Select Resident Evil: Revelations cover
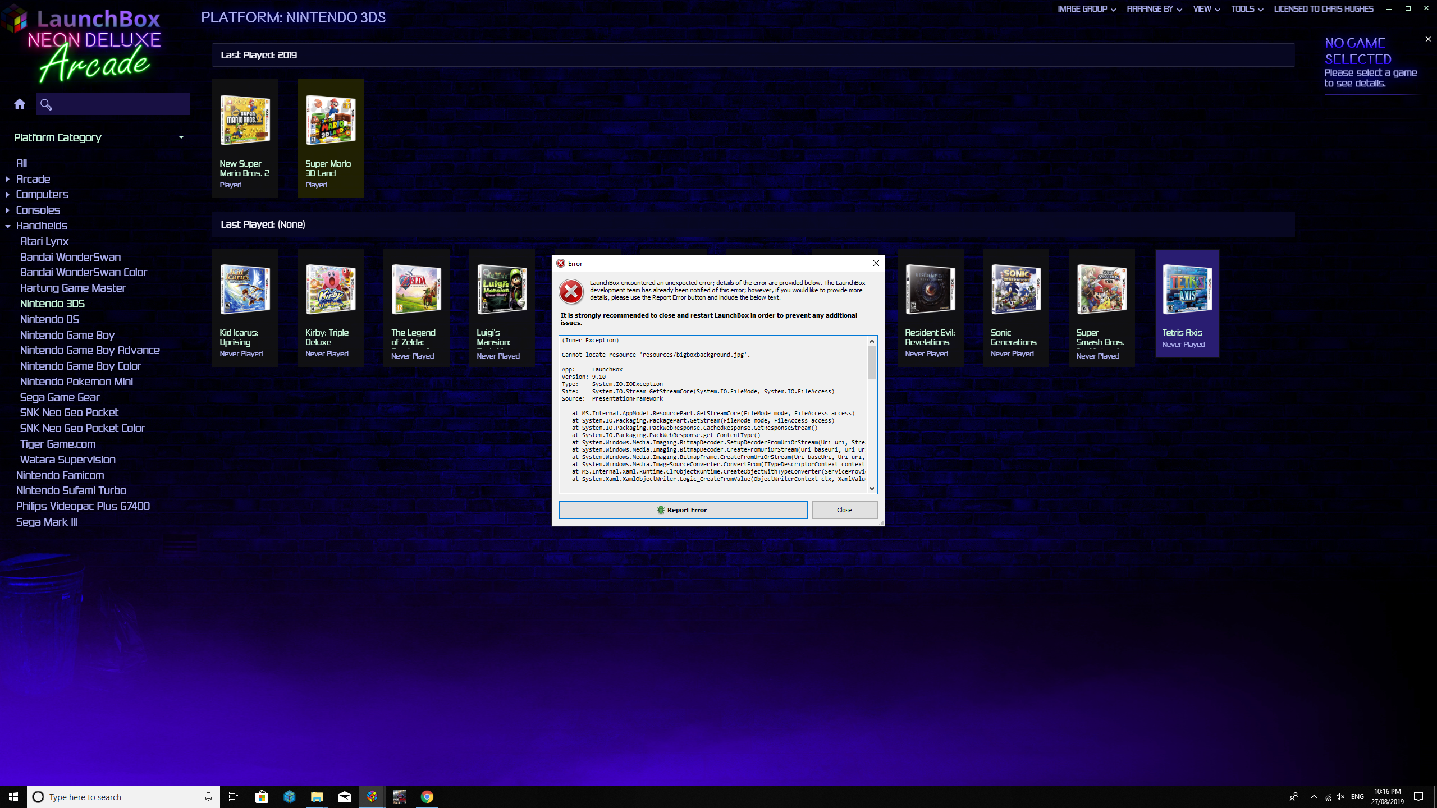 931,289
